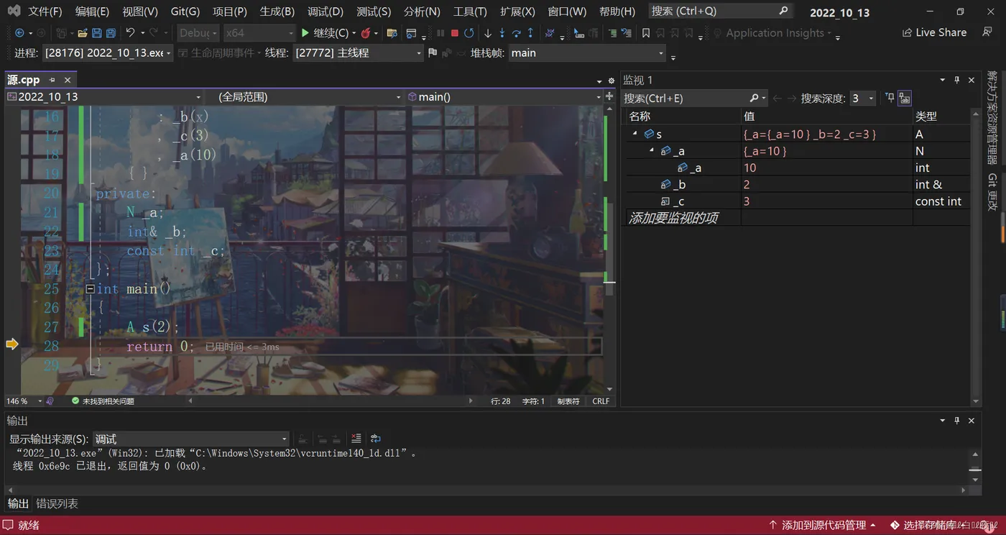Toggle word wrap in the output panel
The height and width of the screenshot is (535, 1006).
point(375,439)
